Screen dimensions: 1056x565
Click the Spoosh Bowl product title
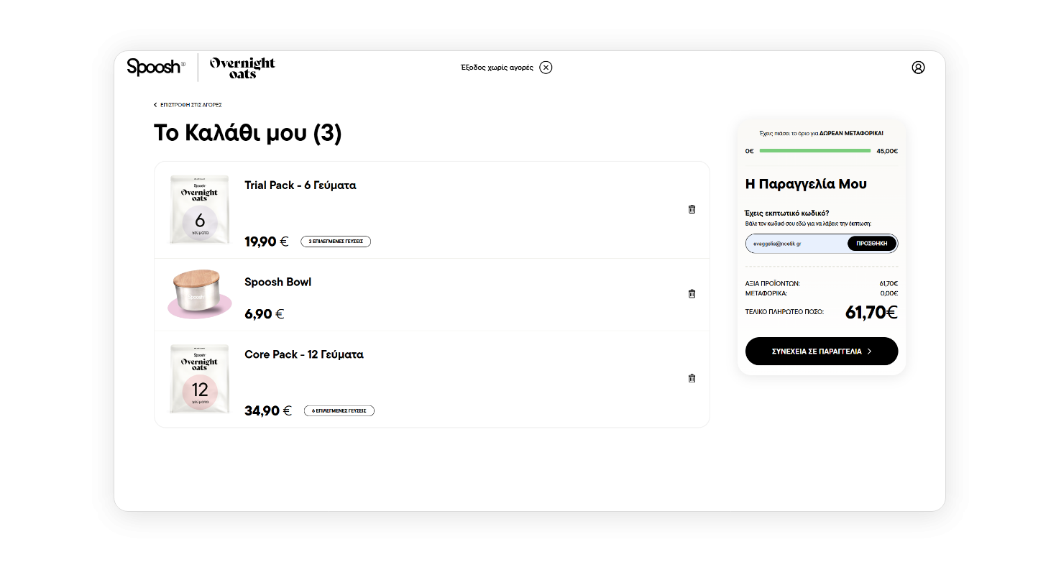point(277,282)
